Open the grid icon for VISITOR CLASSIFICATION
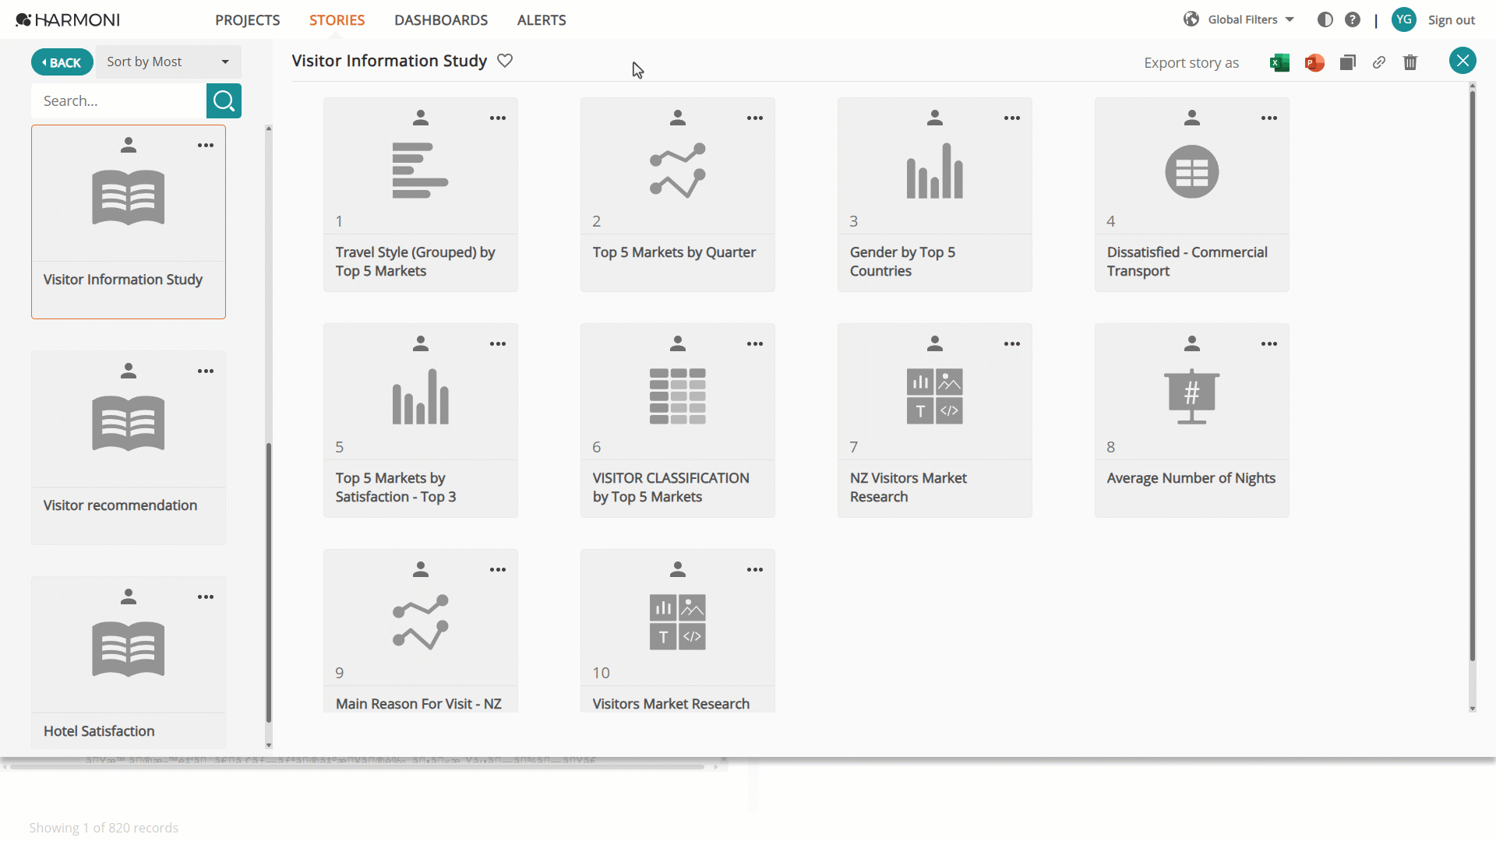 coord(678,396)
